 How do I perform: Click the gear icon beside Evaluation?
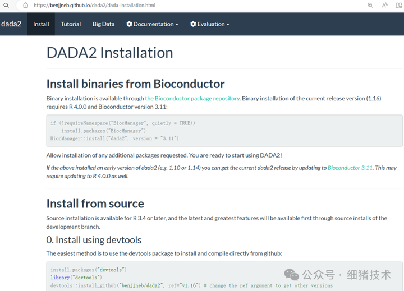(x=193, y=24)
